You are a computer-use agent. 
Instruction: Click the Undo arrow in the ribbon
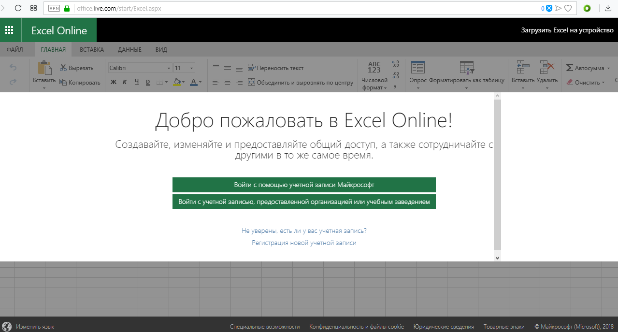[13, 68]
